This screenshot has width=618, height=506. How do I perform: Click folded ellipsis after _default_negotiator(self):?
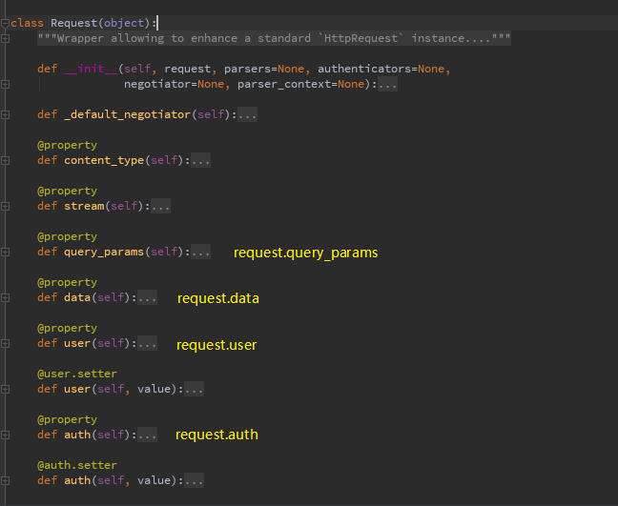coord(248,114)
